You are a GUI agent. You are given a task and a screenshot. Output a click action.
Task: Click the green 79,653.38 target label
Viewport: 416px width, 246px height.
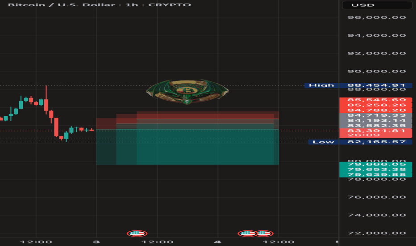click(376, 170)
